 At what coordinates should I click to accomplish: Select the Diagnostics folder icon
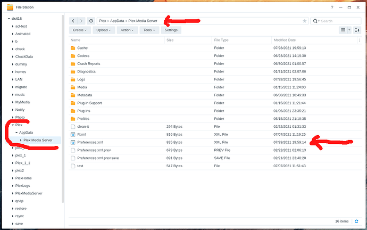(x=73, y=72)
